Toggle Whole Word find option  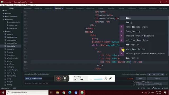pos(162,74)
